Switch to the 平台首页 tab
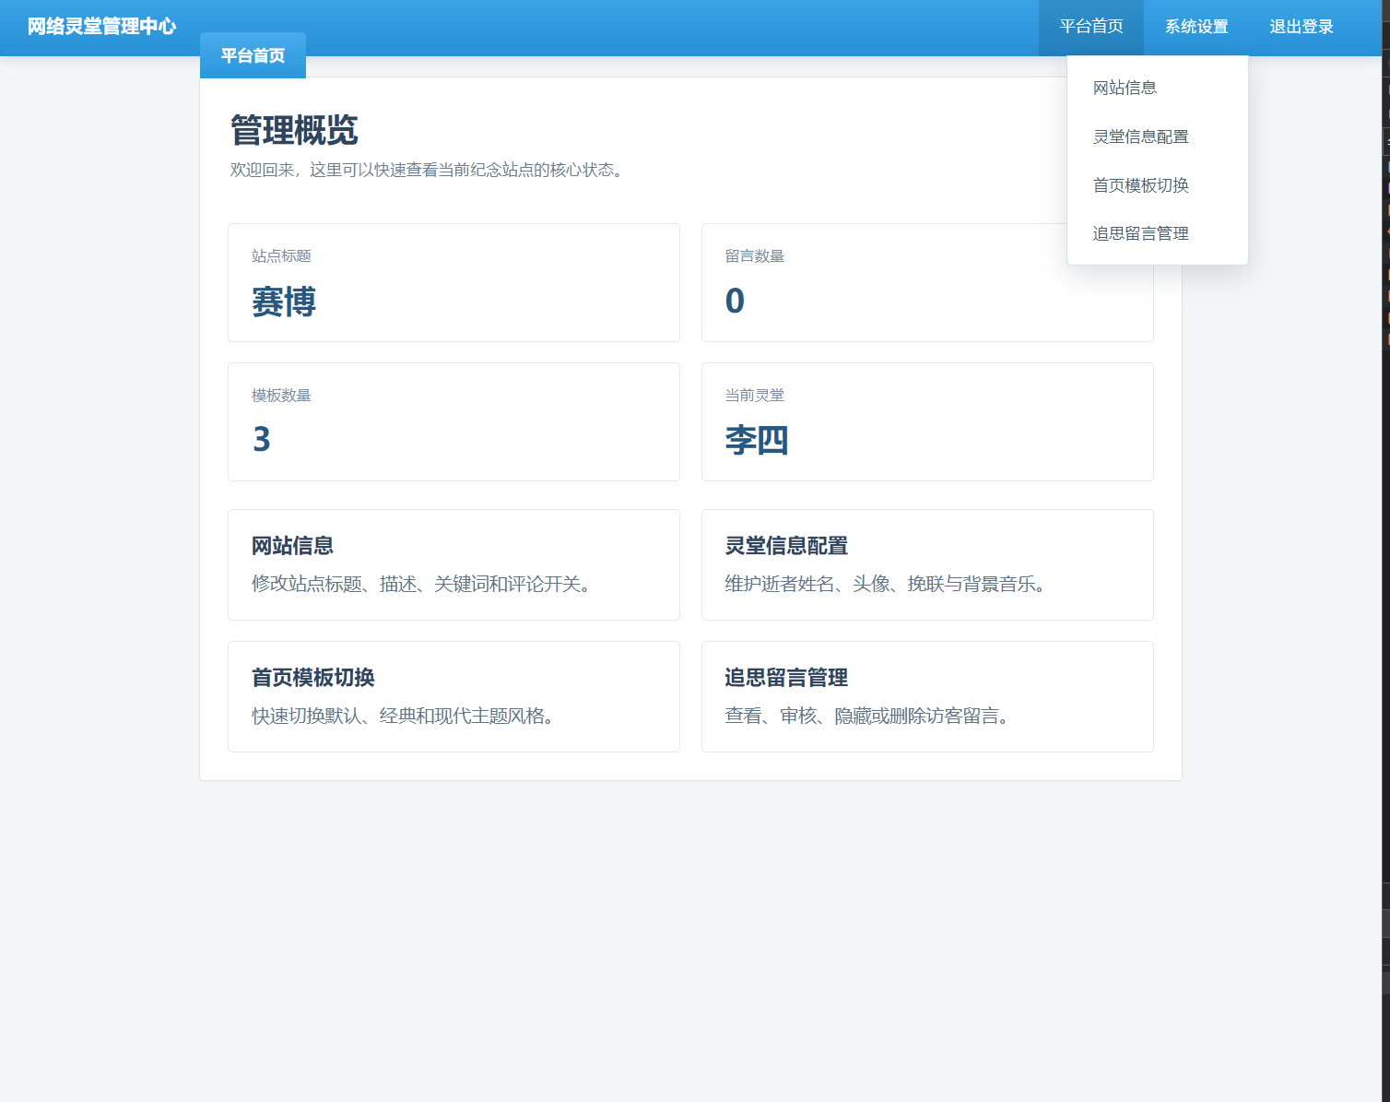The width and height of the screenshot is (1390, 1102). click(x=252, y=55)
